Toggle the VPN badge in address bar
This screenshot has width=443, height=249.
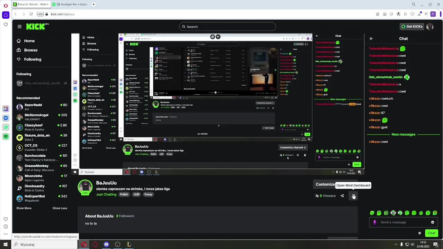pyautogui.click(x=40, y=14)
